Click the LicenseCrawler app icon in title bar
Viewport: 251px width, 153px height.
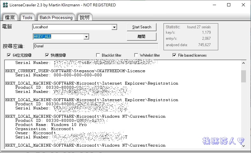[x=5, y=5]
